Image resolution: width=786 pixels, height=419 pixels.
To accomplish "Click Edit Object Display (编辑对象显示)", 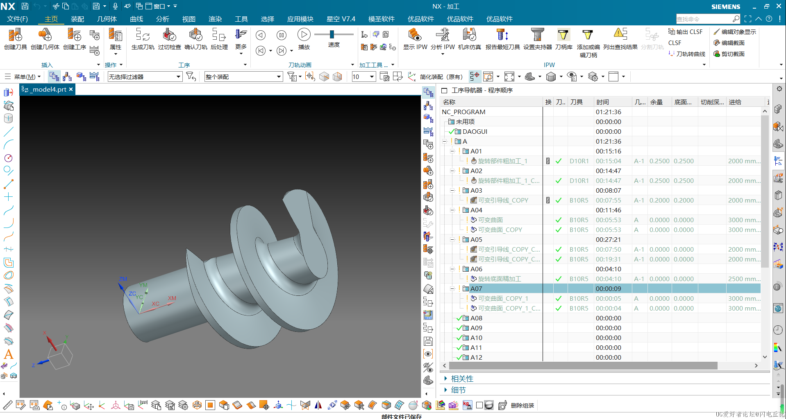I will click(734, 32).
